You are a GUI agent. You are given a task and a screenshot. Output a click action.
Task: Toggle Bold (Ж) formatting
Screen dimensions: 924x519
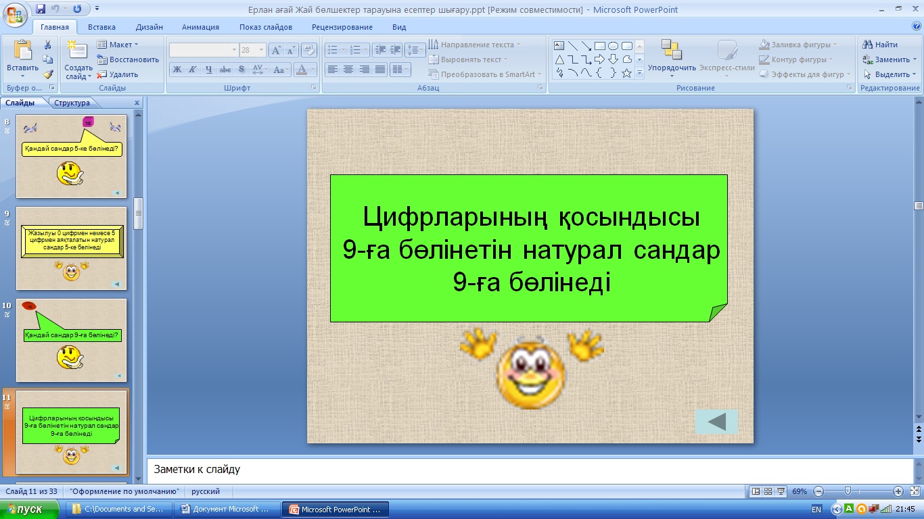tap(177, 70)
